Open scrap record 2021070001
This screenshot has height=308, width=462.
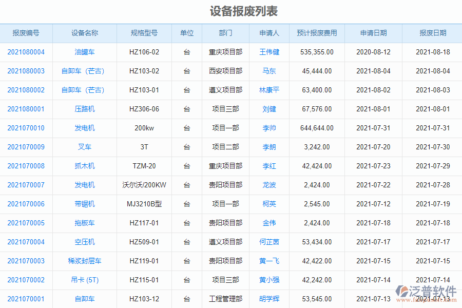click(26, 299)
